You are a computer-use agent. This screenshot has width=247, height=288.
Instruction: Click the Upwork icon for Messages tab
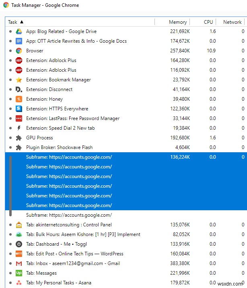pos(19,273)
